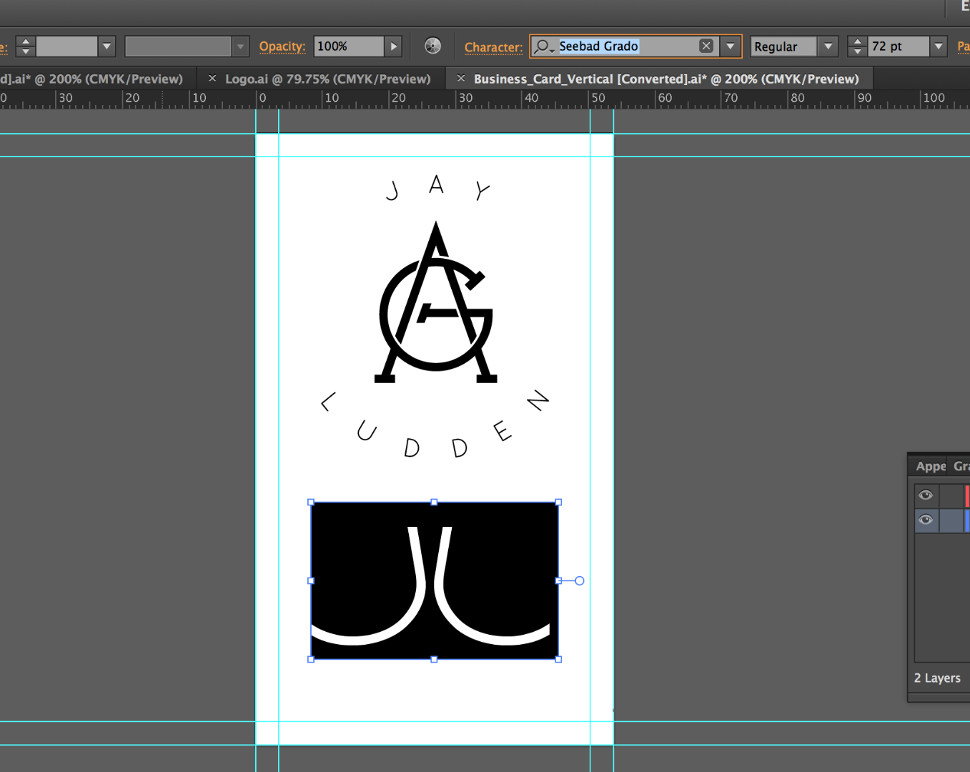The width and height of the screenshot is (970, 772).
Task: Toggle lock column of the top layer
Action: (x=951, y=495)
